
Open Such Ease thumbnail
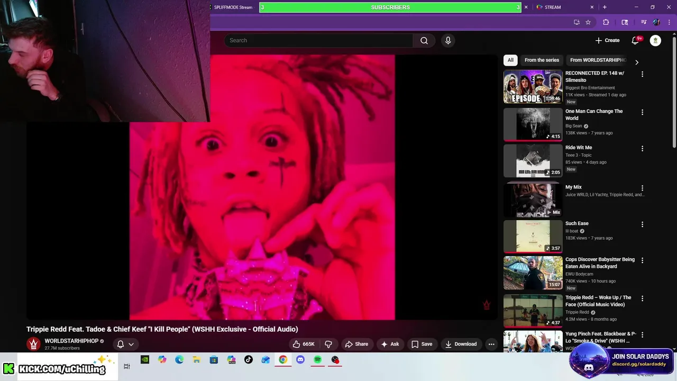[x=533, y=237]
